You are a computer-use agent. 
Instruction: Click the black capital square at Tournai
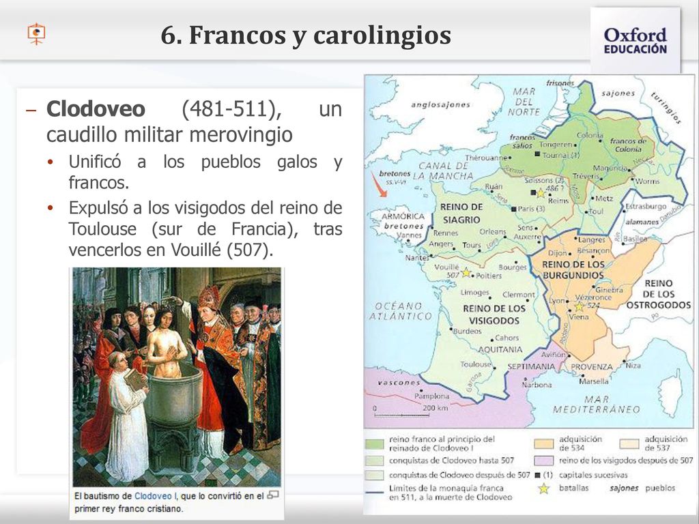click(537, 154)
